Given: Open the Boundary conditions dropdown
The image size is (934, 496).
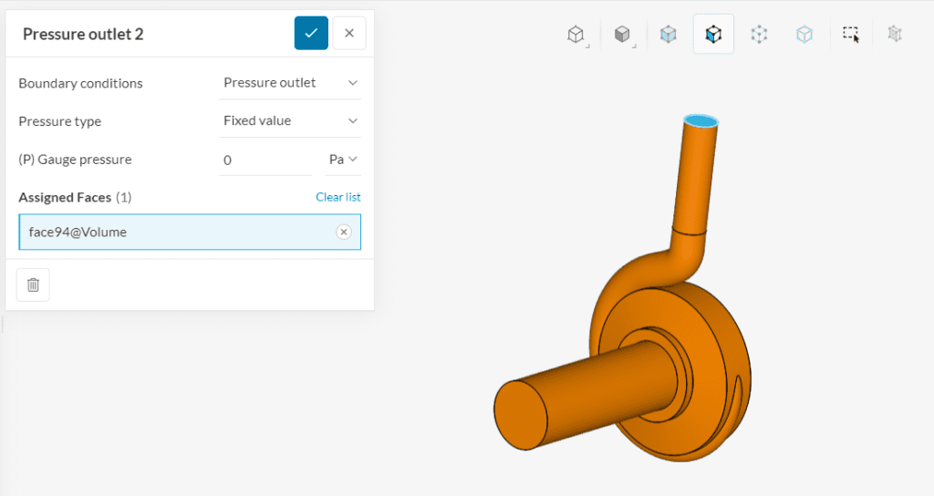Looking at the screenshot, I should click(x=291, y=83).
